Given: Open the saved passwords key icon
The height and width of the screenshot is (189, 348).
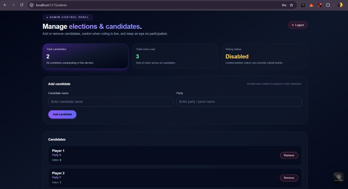Looking at the screenshot, I should coord(284,5).
